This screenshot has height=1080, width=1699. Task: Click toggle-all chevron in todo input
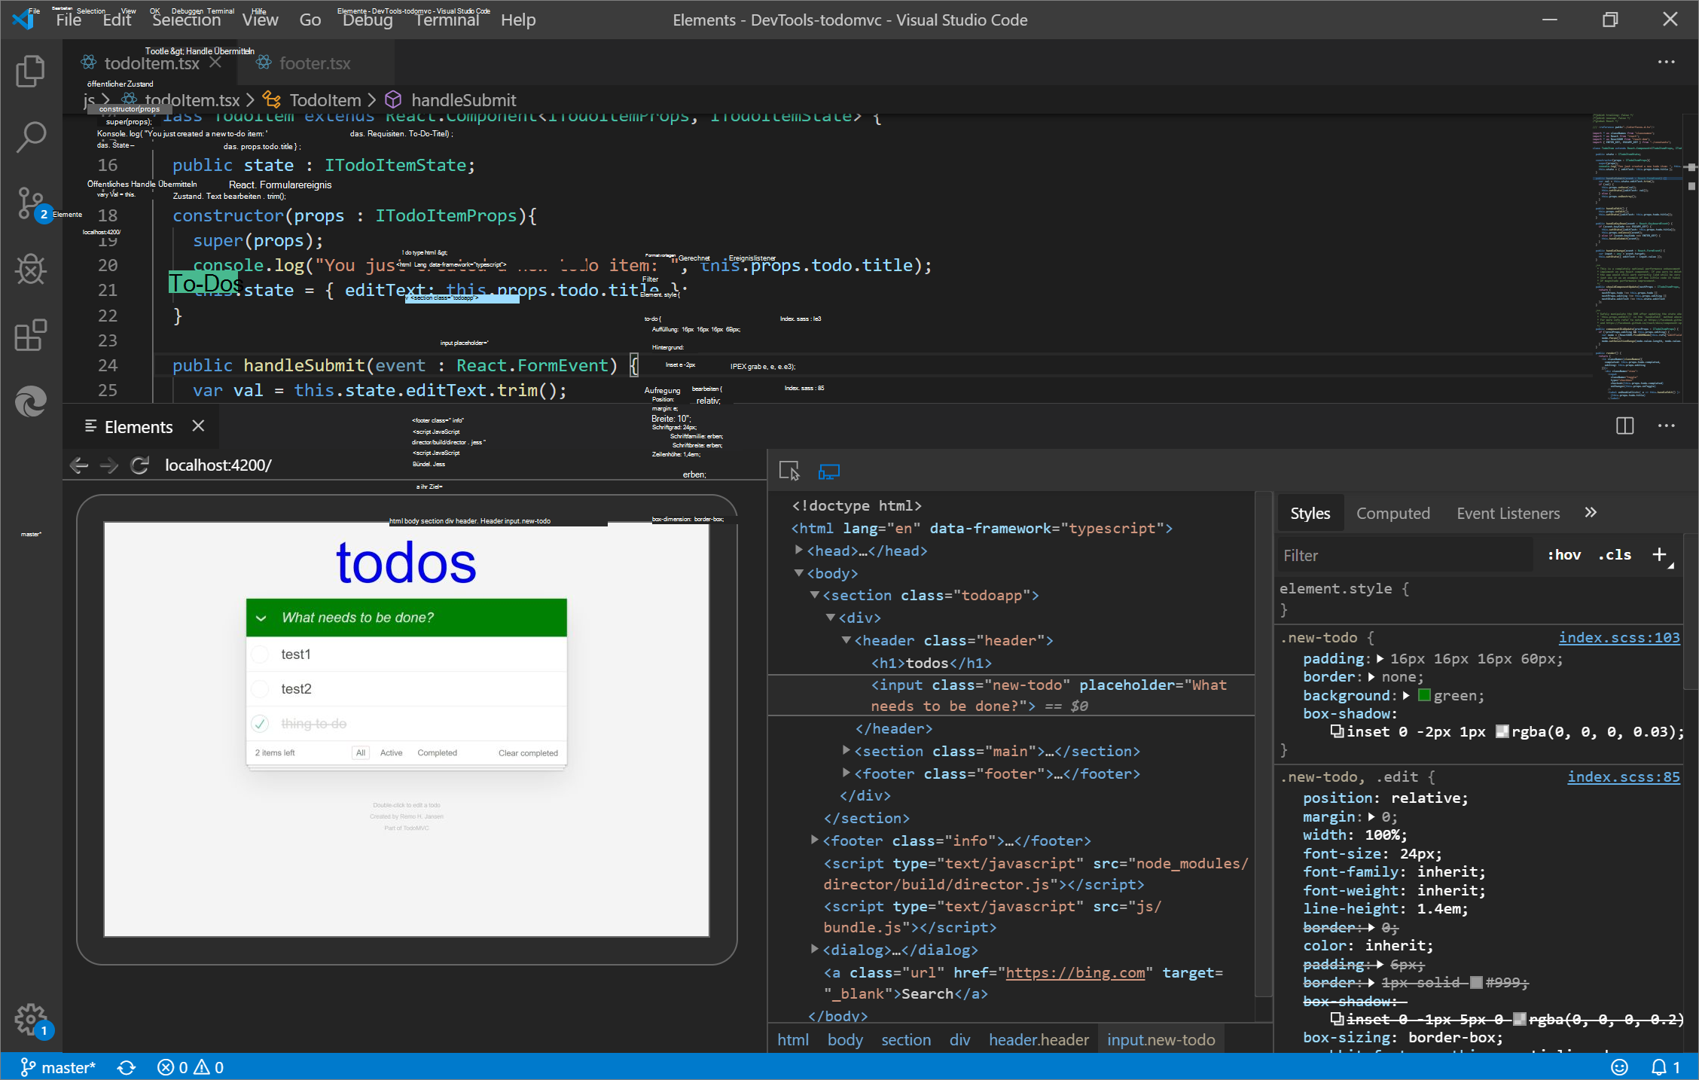point(261,618)
